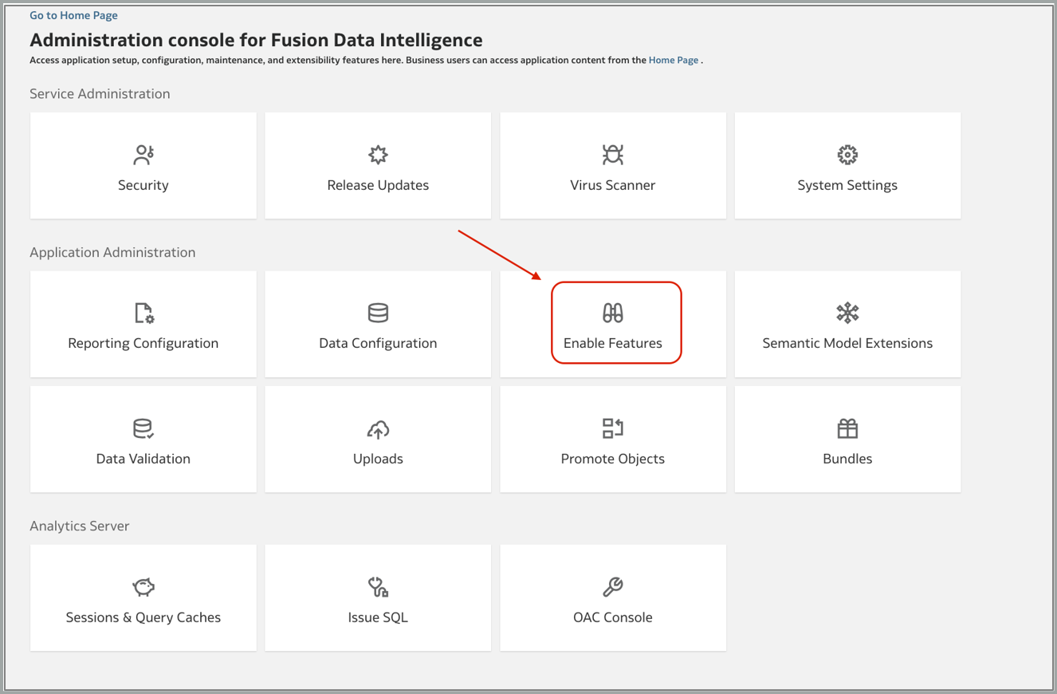Screen dimensions: 1057x694
Task: Select the Issue SQL stethoscope icon
Action: (377, 586)
